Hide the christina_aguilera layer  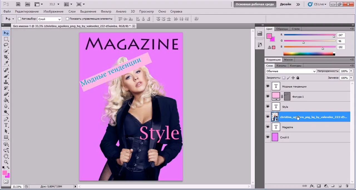click(x=268, y=117)
